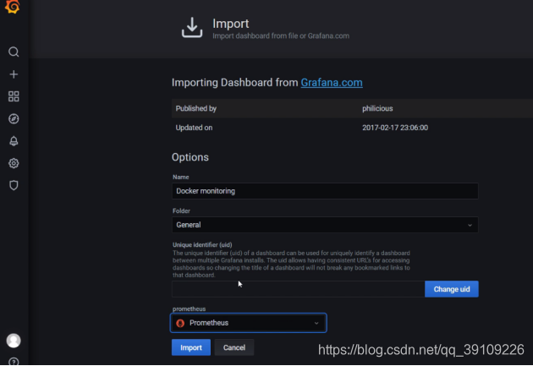Open the Alerting bell icon
Viewport: 533px width, 366px height.
tap(14, 141)
